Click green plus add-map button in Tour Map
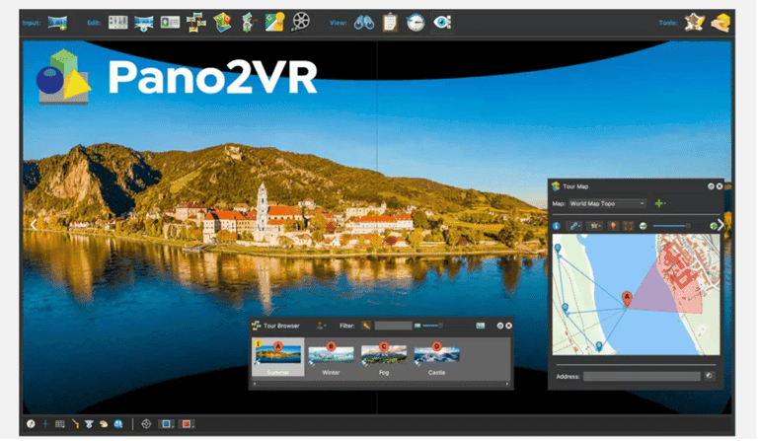Viewport: 758px width, 441px height. click(x=660, y=204)
